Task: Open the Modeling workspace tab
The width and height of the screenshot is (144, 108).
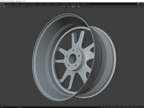Action: coord(9,4)
